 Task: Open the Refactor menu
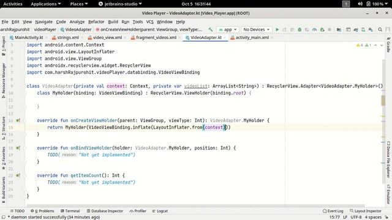[96, 22]
